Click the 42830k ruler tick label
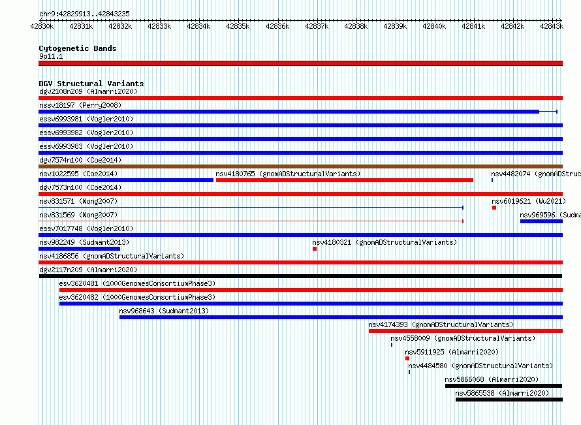Viewport: 581px width, 425px height. click(42, 26)
